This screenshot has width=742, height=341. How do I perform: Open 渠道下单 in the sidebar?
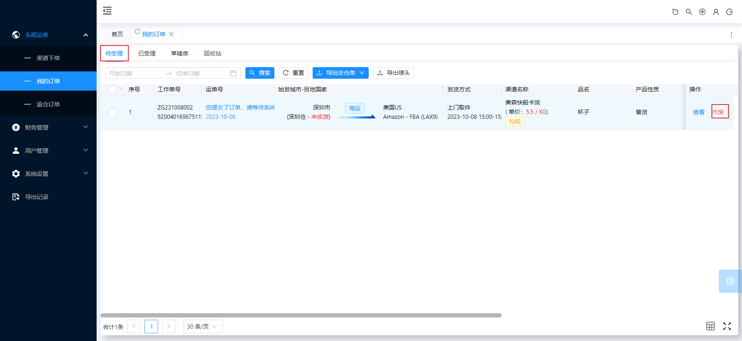click(x=48, y=58)
